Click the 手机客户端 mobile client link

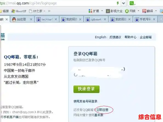(x=11, y=117)
